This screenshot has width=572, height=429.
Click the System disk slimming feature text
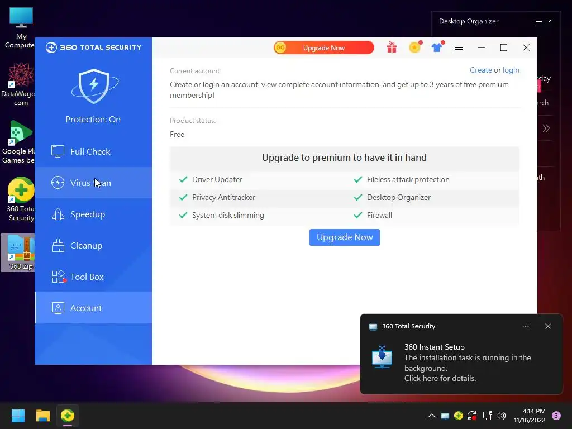[x=228, y=215]
